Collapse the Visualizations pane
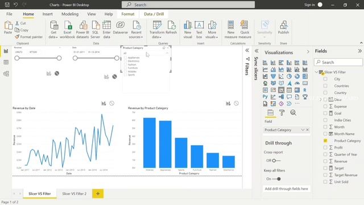364x205 pixels. [308, 52]
